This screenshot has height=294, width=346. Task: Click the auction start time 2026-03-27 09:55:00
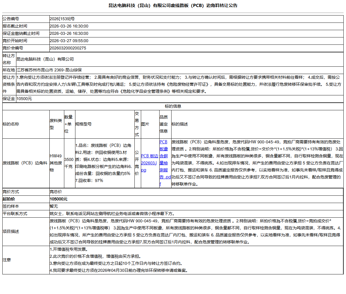69,41
